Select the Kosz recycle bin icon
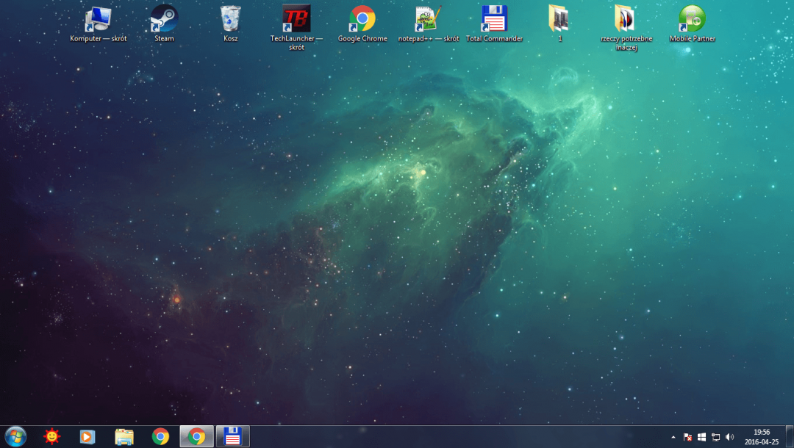Screen dimensions: 794x448 [x=230, y=20]
